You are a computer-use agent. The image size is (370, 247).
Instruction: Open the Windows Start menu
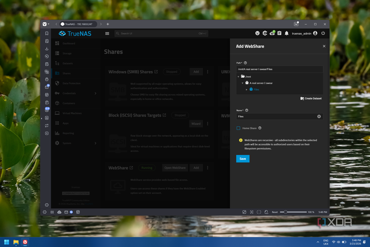(6, 242)
